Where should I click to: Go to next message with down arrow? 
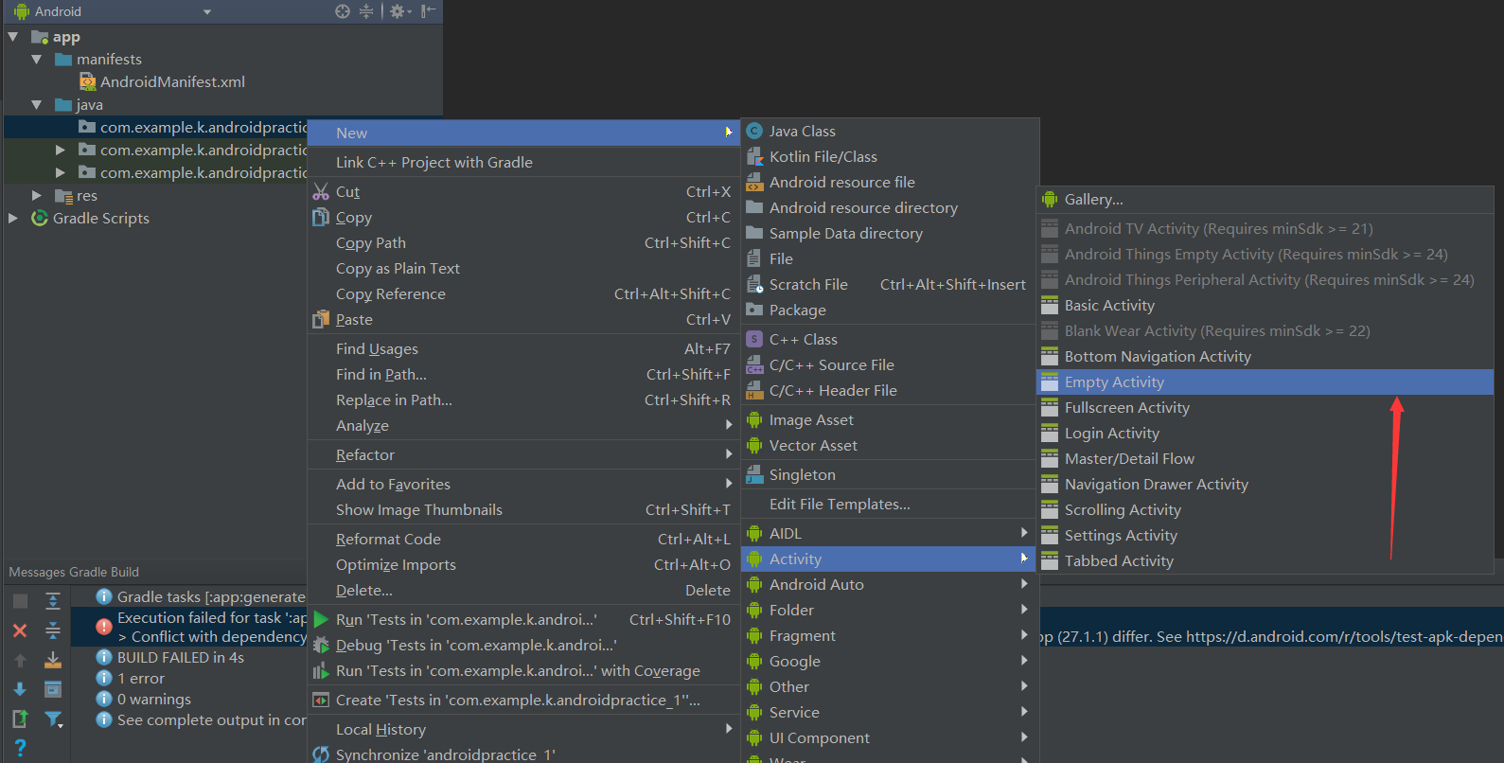click(x=20, y=689)
